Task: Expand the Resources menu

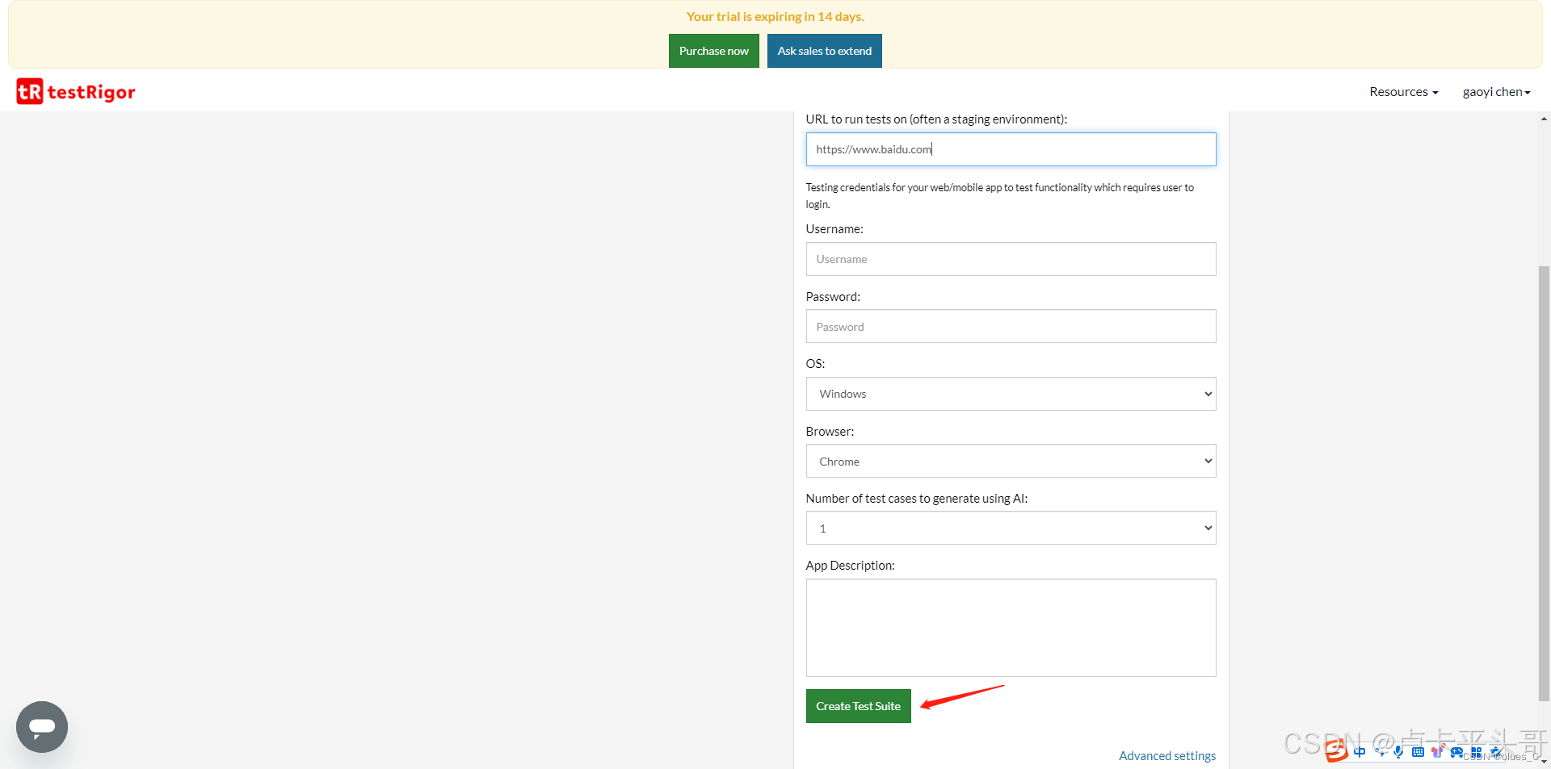Action: (x=1403, y=92)
